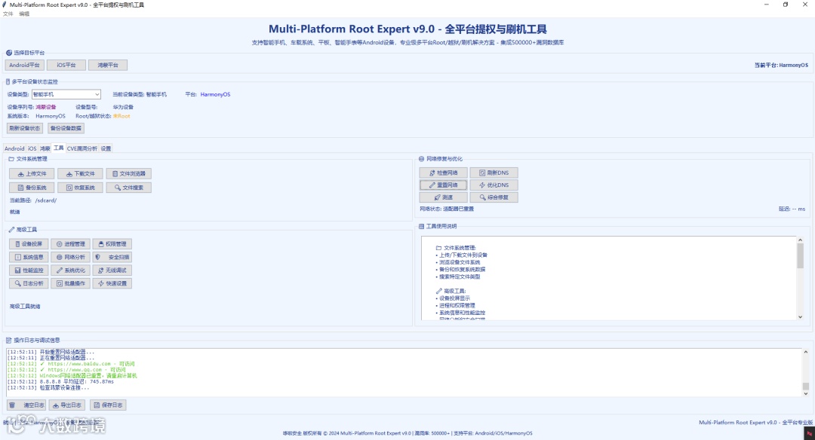Open 权限管理 permission manager
Image resolution: width=815 pixels, height=440 pixels.
[112, 244]
